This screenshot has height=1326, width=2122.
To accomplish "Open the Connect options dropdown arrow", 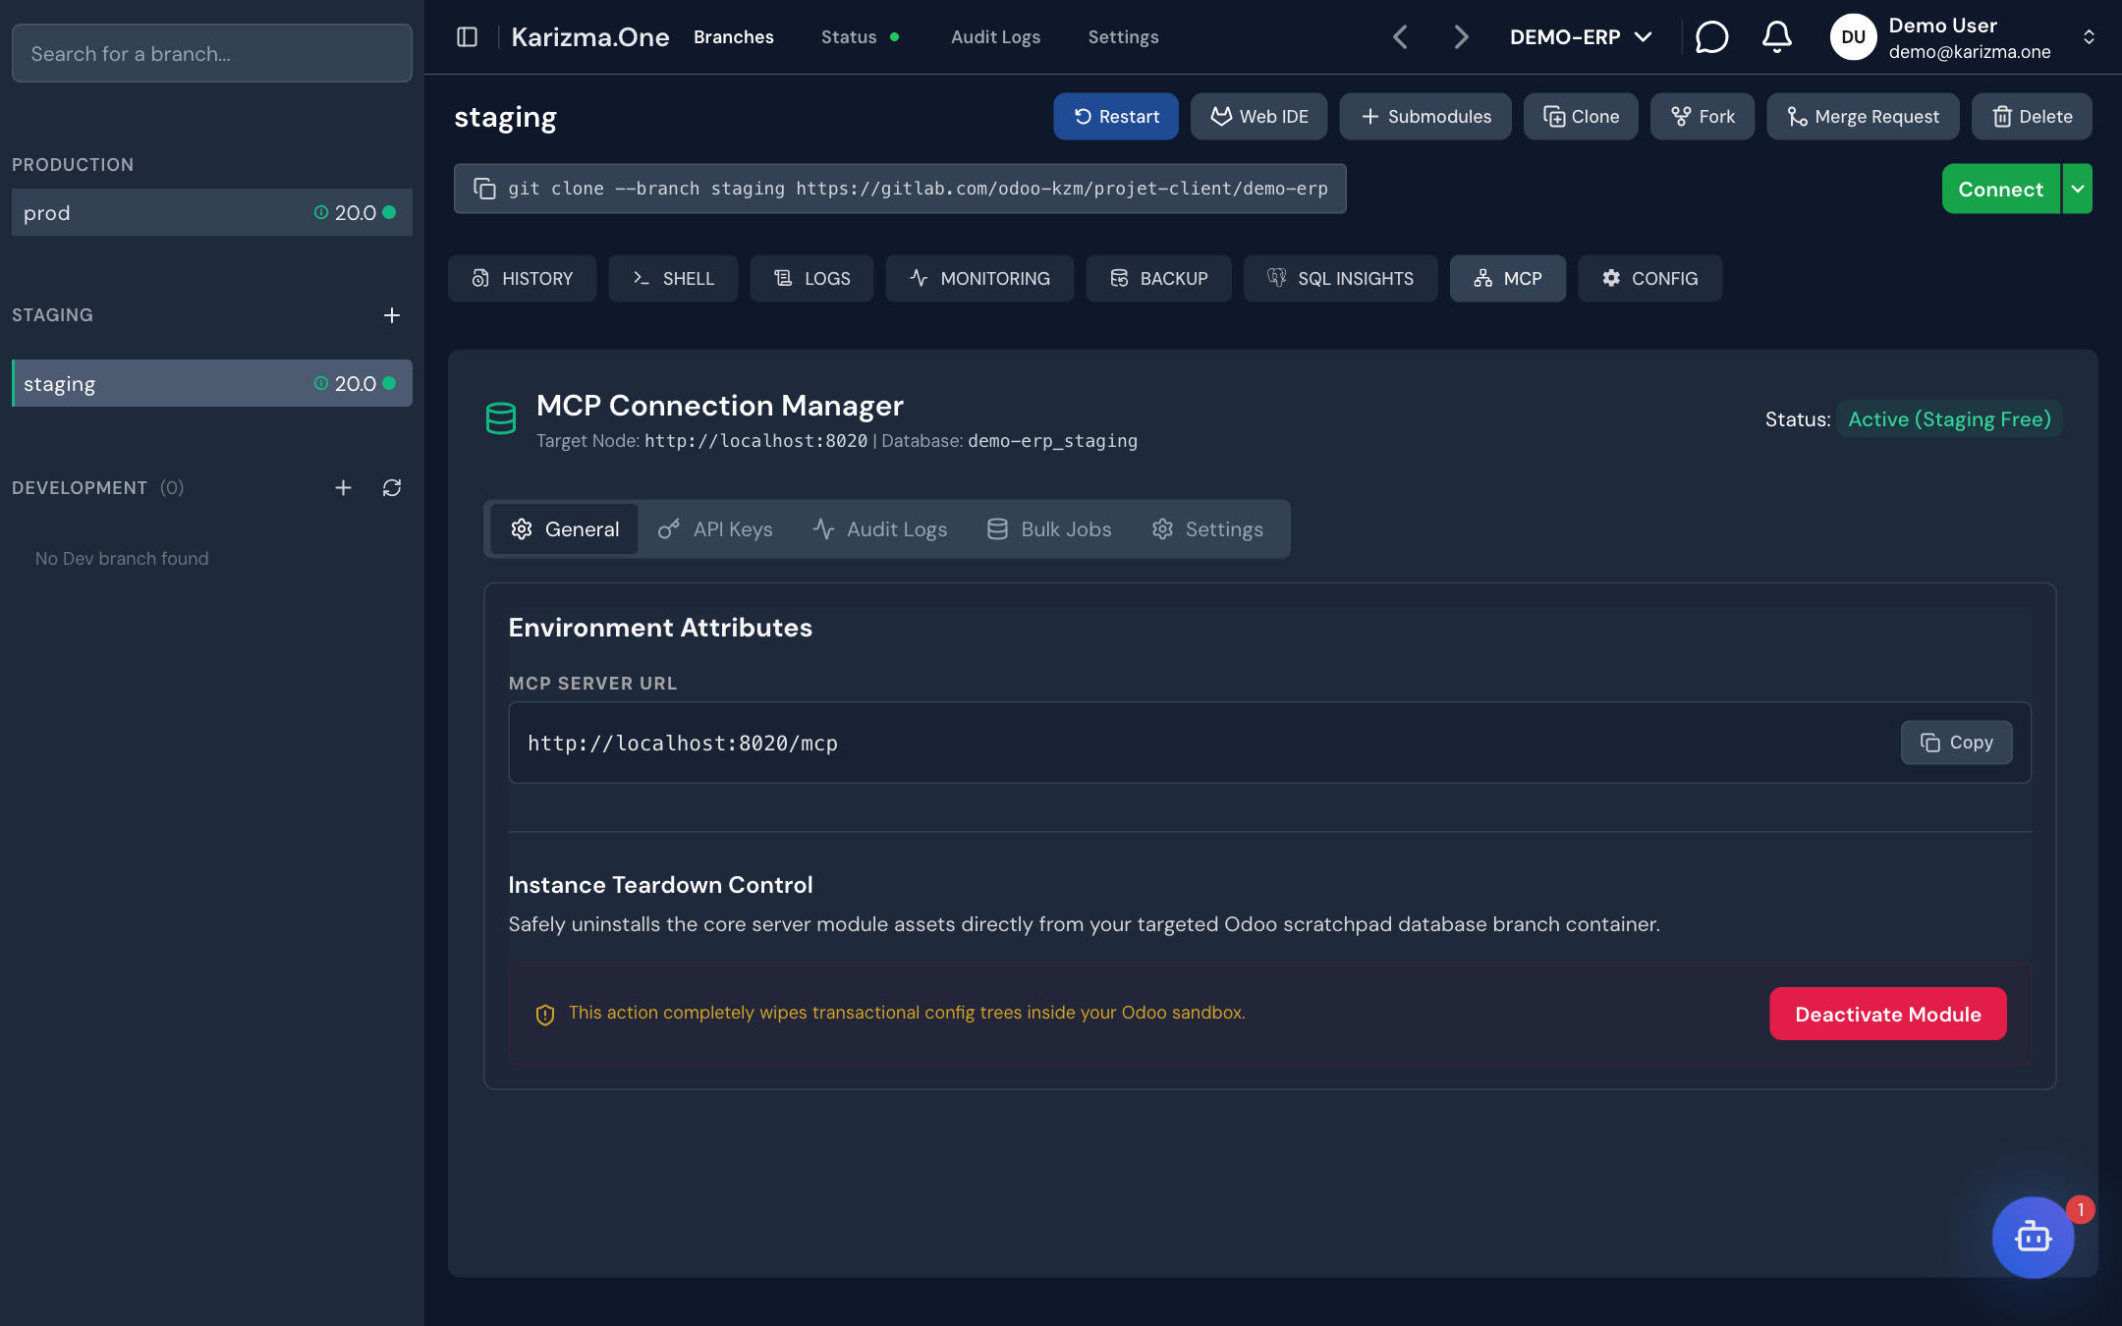I will click(x=2078, y=189).
